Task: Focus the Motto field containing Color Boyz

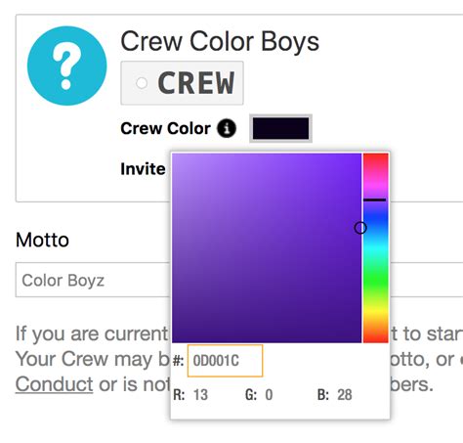Action: click(239, 280)
